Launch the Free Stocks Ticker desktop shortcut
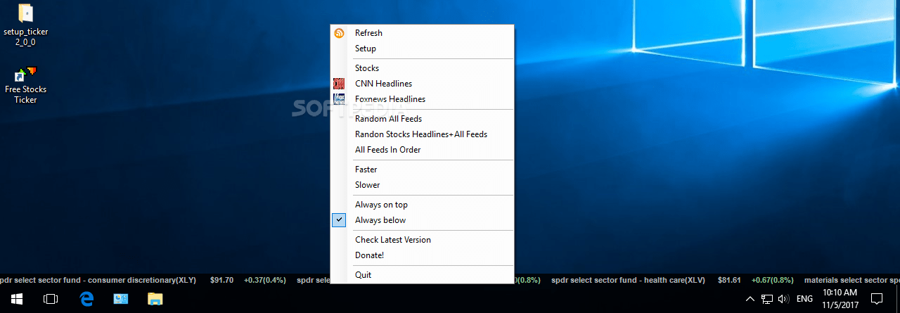 click(x=26, y=85)
